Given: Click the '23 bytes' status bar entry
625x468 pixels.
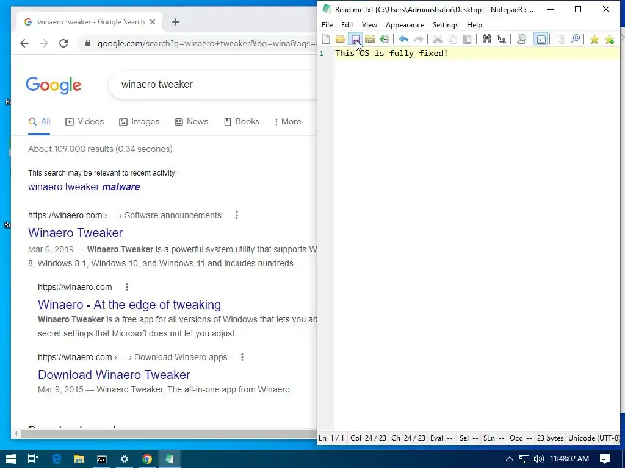Looking at the screenshot, I should tap(550, 438).
